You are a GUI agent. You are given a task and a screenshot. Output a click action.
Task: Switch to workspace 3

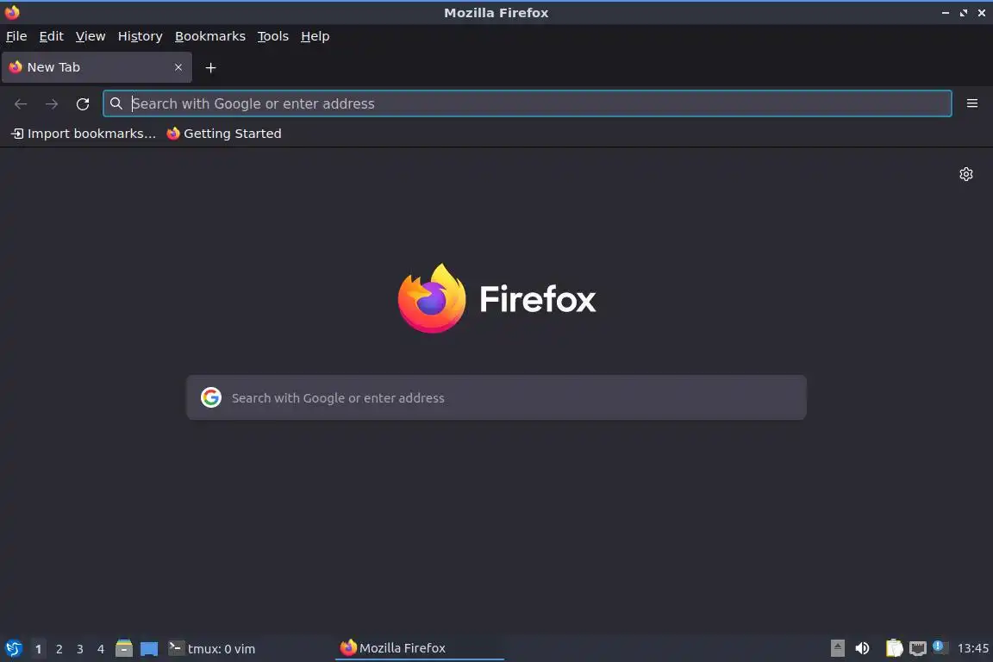click(x=80, y=649)
